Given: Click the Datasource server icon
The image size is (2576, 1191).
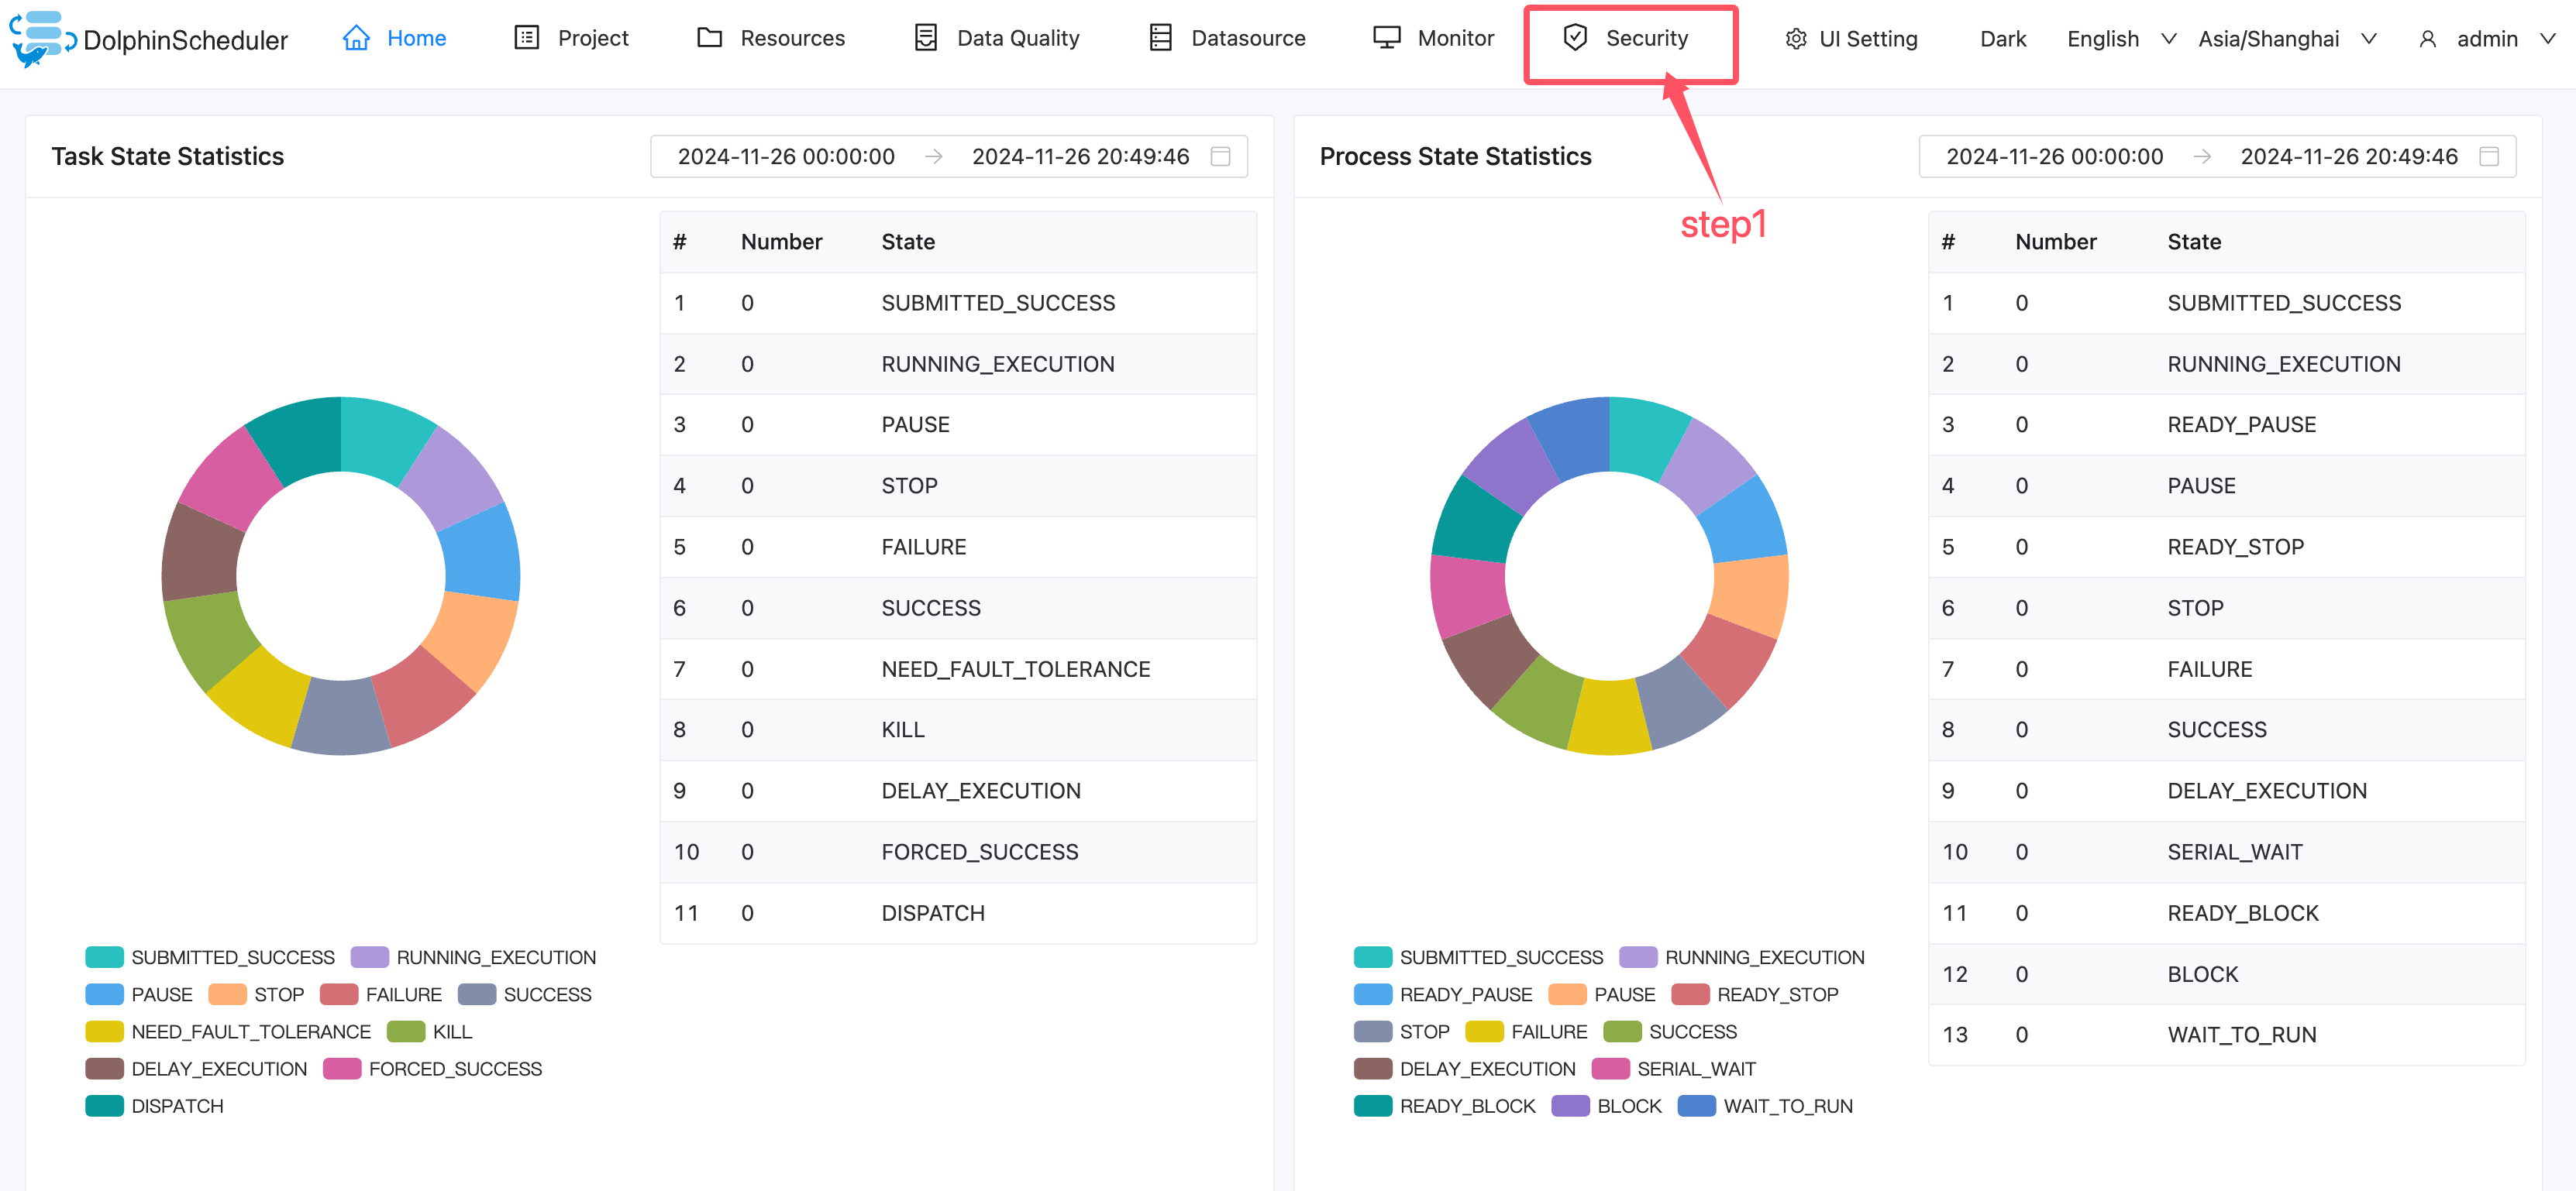Looking at the screenshot, I should pyautogui.click(x=1160, y=38).
